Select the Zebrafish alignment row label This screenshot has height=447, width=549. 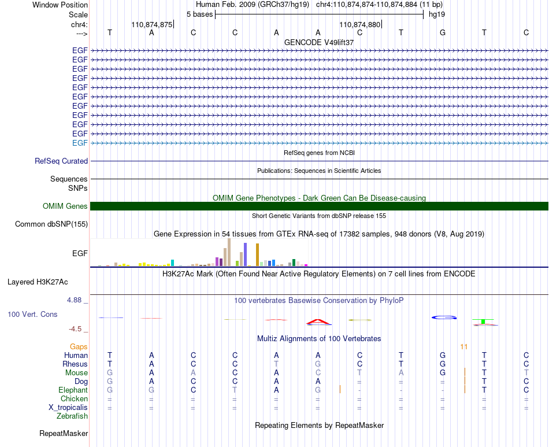click(x=72, y=416)
